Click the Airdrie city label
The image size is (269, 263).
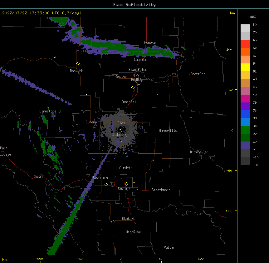(126, 168)
